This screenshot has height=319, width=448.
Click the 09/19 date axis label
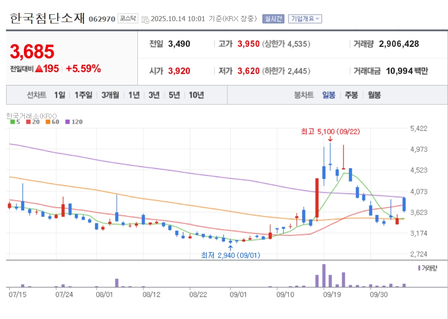332,295
